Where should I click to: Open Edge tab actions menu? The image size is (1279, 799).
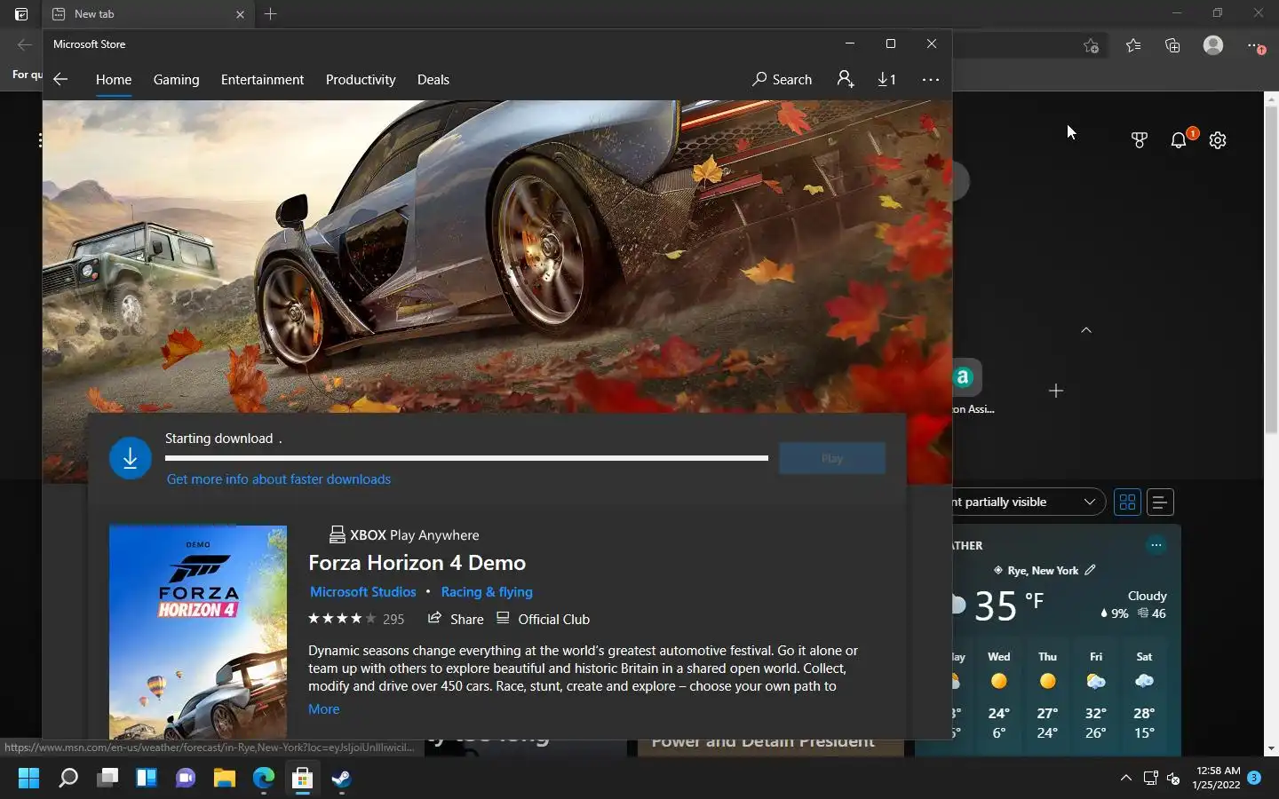coord(21,14)
